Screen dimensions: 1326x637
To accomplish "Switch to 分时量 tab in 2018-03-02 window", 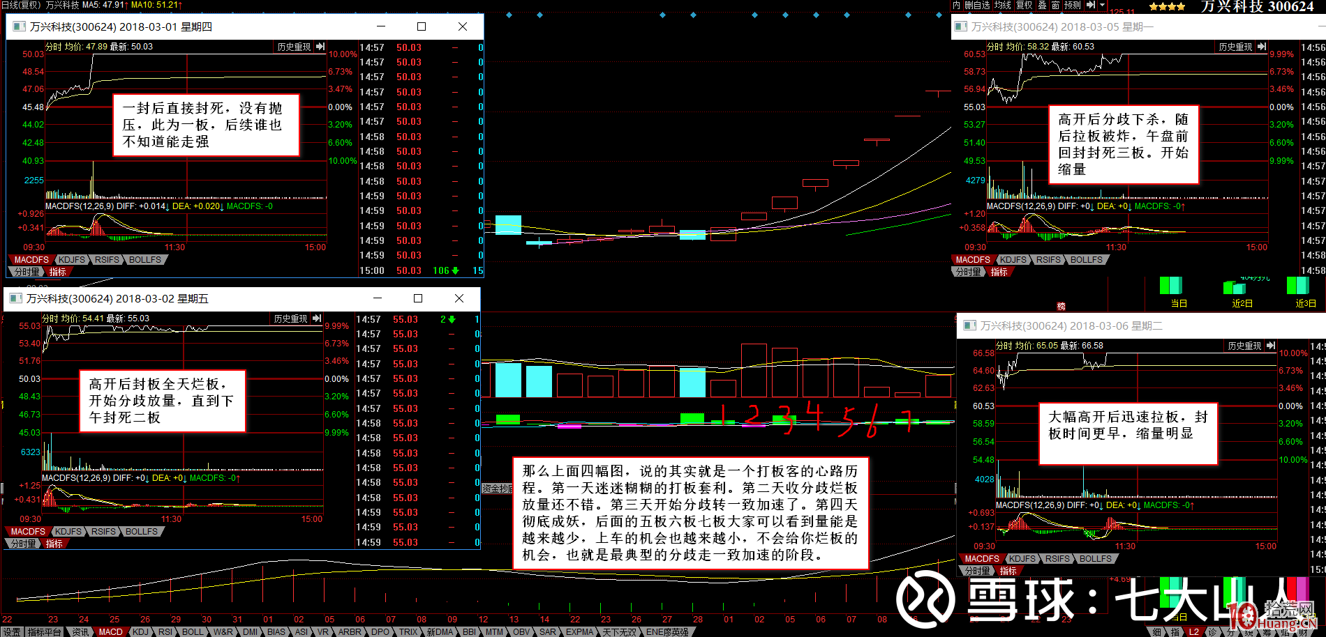I will [23, 544].
